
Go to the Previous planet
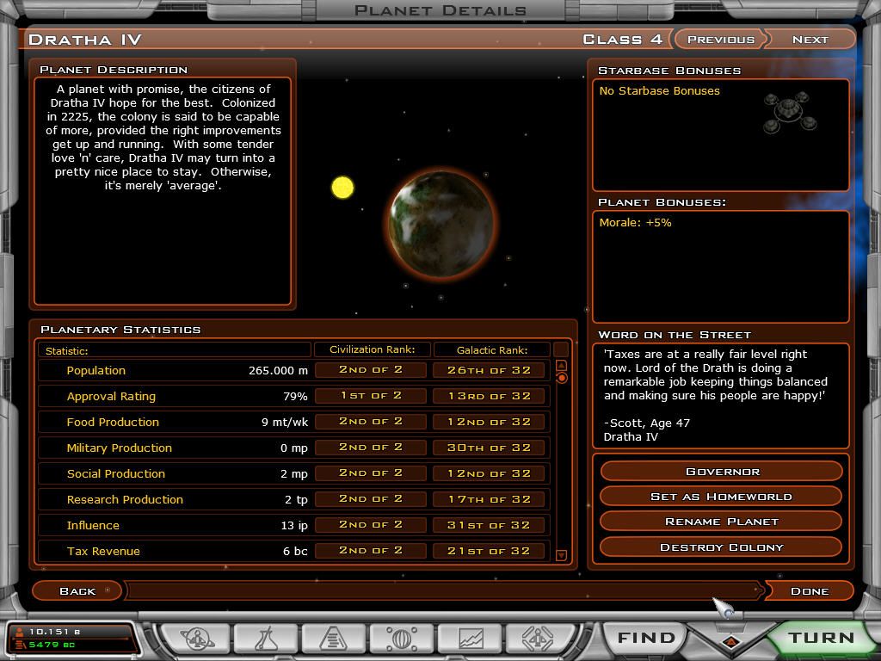tap(720, 40)
